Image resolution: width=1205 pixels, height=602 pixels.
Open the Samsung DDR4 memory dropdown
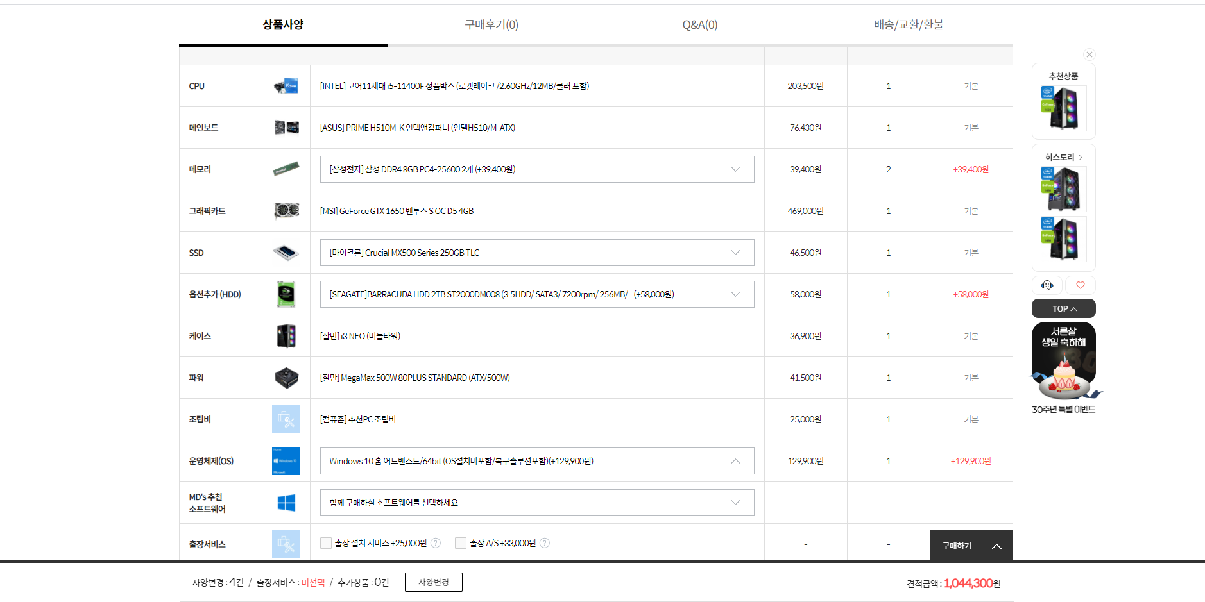point(537,169)
